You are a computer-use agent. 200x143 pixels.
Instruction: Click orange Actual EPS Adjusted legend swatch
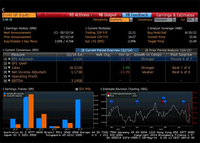(x=4, y=96)
